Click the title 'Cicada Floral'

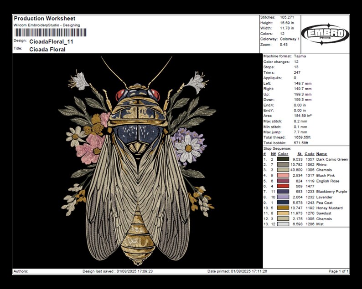(47, 50)
